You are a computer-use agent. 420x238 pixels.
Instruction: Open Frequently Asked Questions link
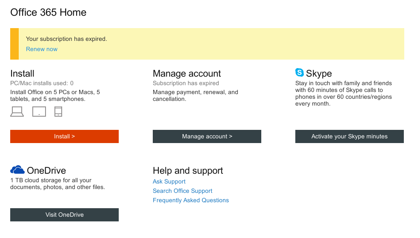(x=191, y=200)
